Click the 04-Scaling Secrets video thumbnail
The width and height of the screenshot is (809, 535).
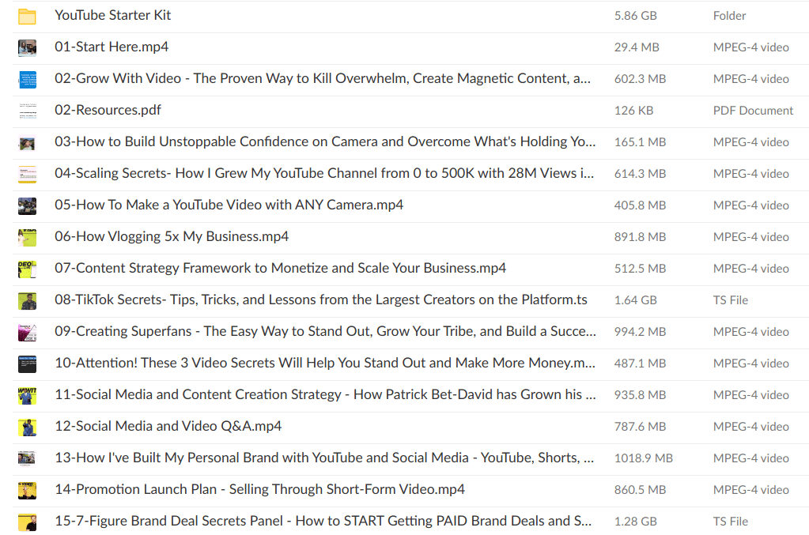pyautogui.click(x=28, y=174)
